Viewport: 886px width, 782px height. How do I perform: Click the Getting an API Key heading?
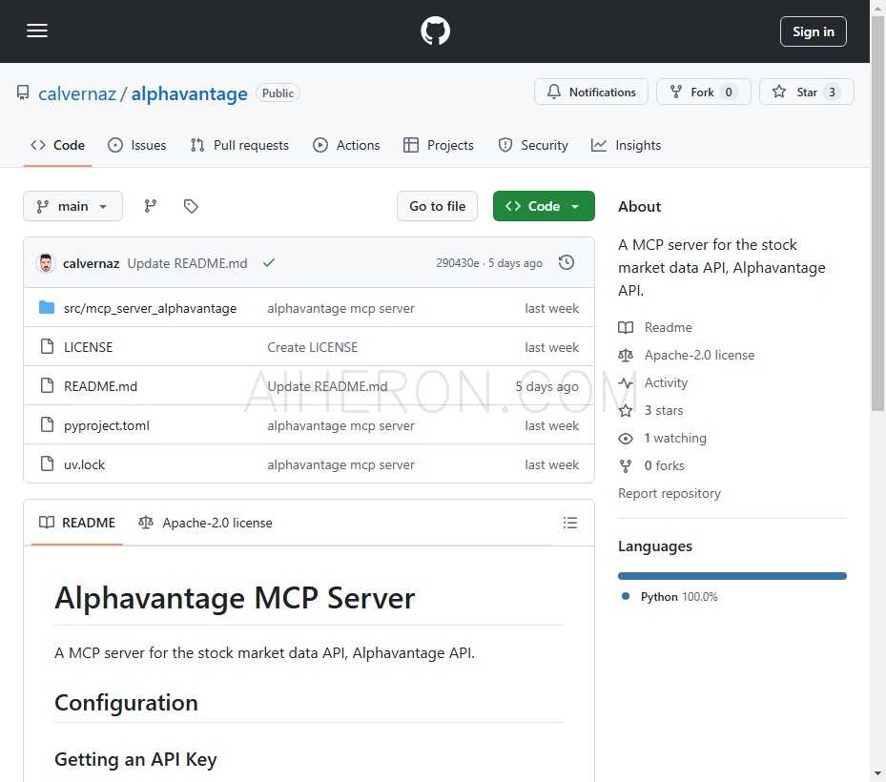click(x=135, y=759)
